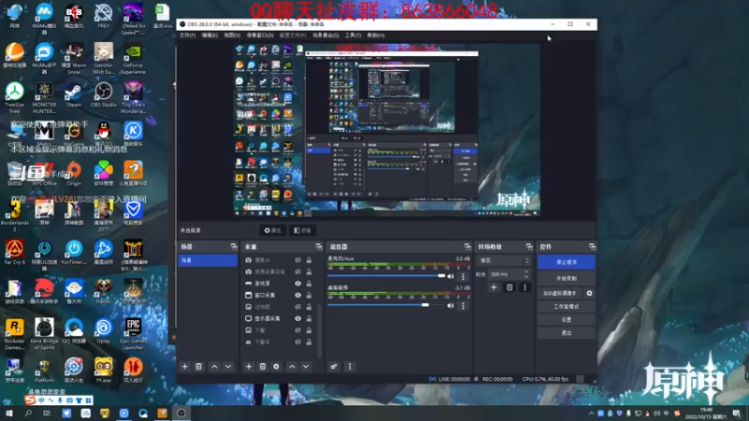Add a new source with plus icon
The height and width of the screenshot is (421, 749).
pyautogui.click(x=248, y=367)
